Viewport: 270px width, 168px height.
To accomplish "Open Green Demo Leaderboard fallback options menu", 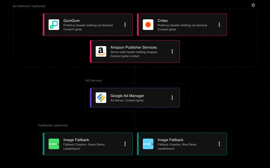I will [125, 144].
